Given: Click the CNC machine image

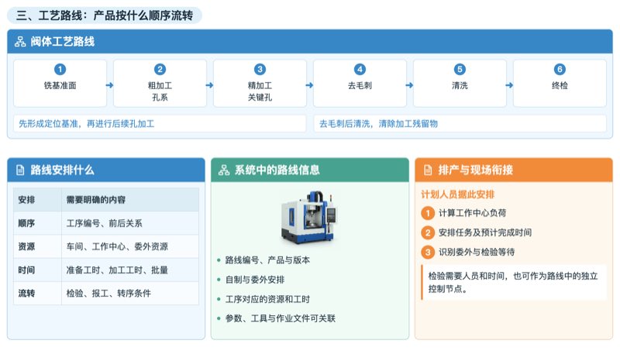Looking at the screenshot, I should click(x=309, y=217).
